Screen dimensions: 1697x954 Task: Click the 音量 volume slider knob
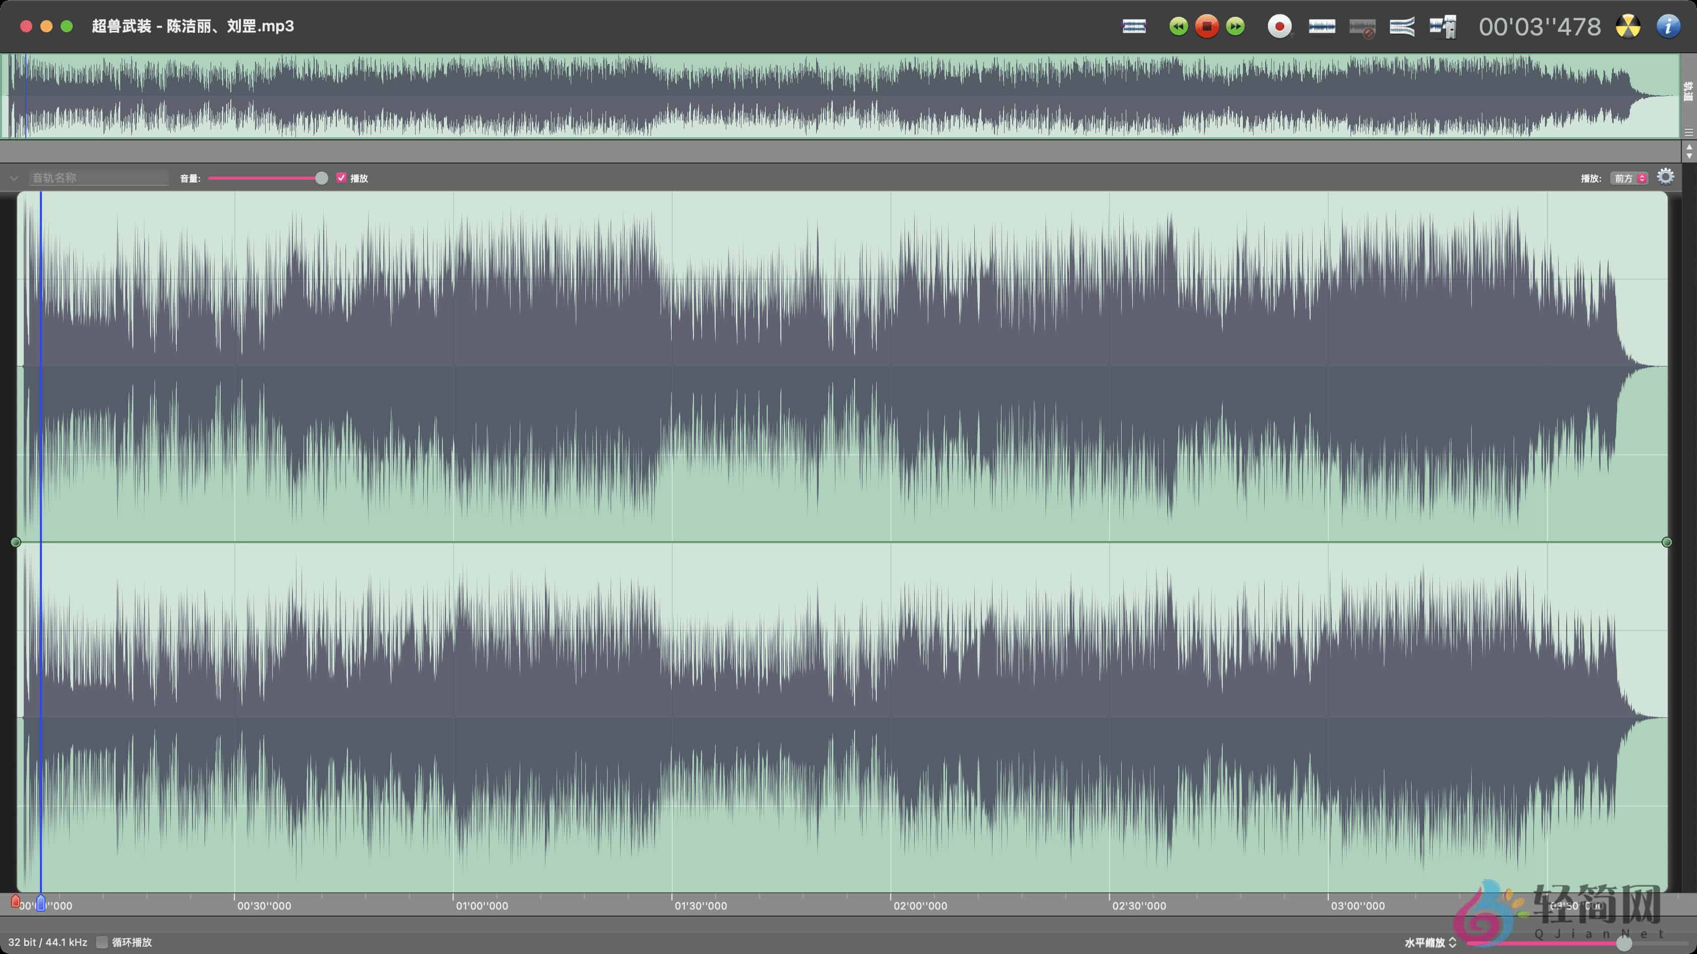pos(322,178)
